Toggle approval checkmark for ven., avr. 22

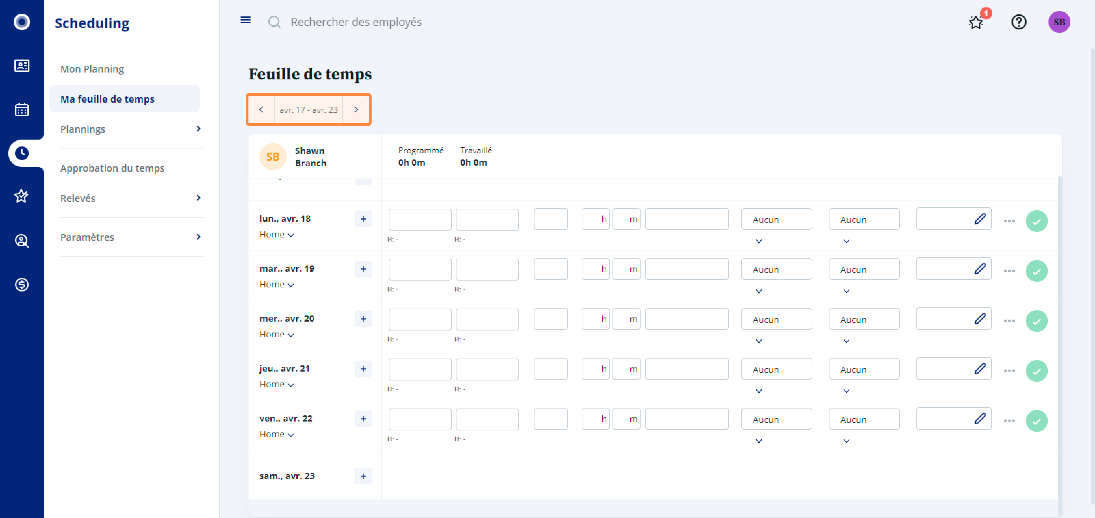(1036, 421)
